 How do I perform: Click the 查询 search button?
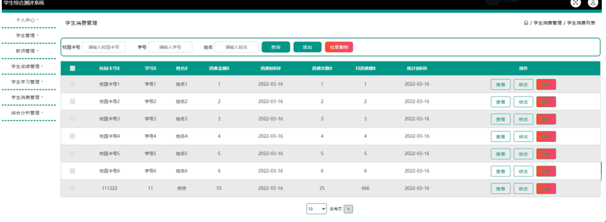coord(276,47)
